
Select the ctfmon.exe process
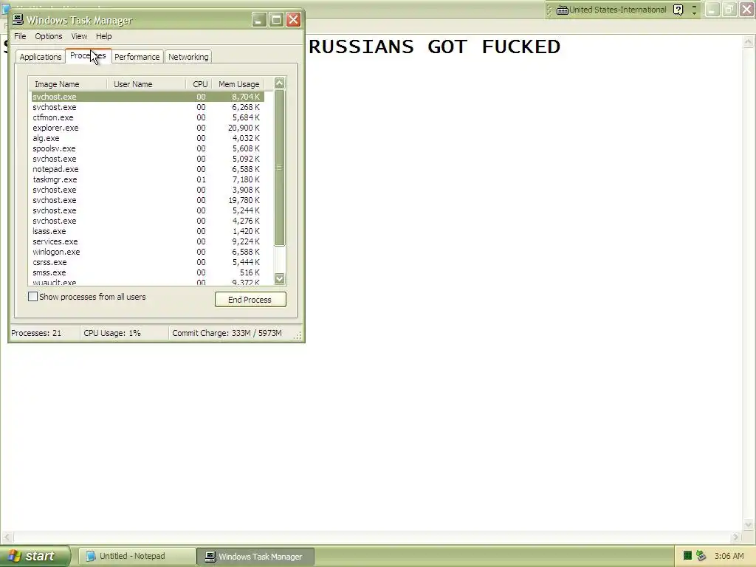point(148,117)
